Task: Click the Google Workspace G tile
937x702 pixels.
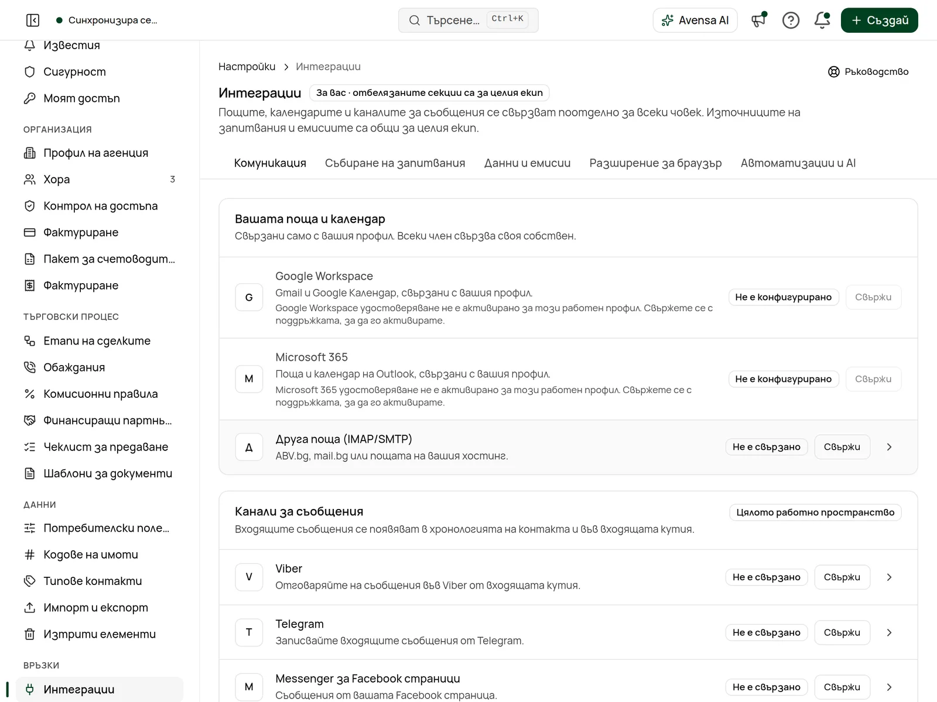Action: coord(249,297)
